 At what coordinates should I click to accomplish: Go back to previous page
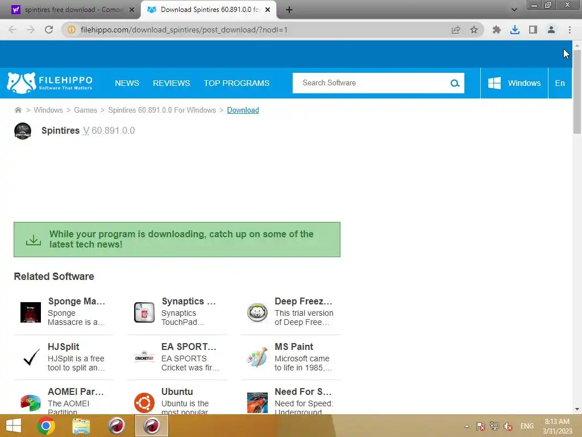pyautogui.click(x=13, y=30)
